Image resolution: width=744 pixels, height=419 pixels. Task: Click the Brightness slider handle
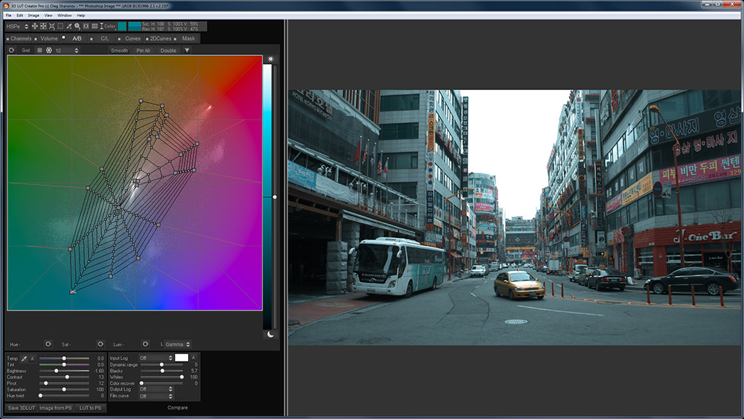[x=56, y=371]
